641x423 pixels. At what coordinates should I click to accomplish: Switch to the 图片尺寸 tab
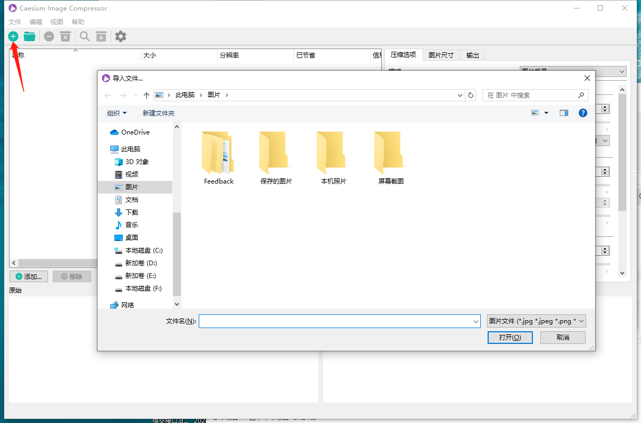(441, 55)
